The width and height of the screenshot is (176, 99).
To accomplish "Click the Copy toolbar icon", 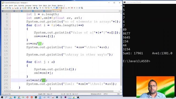I will click(23, 8).
